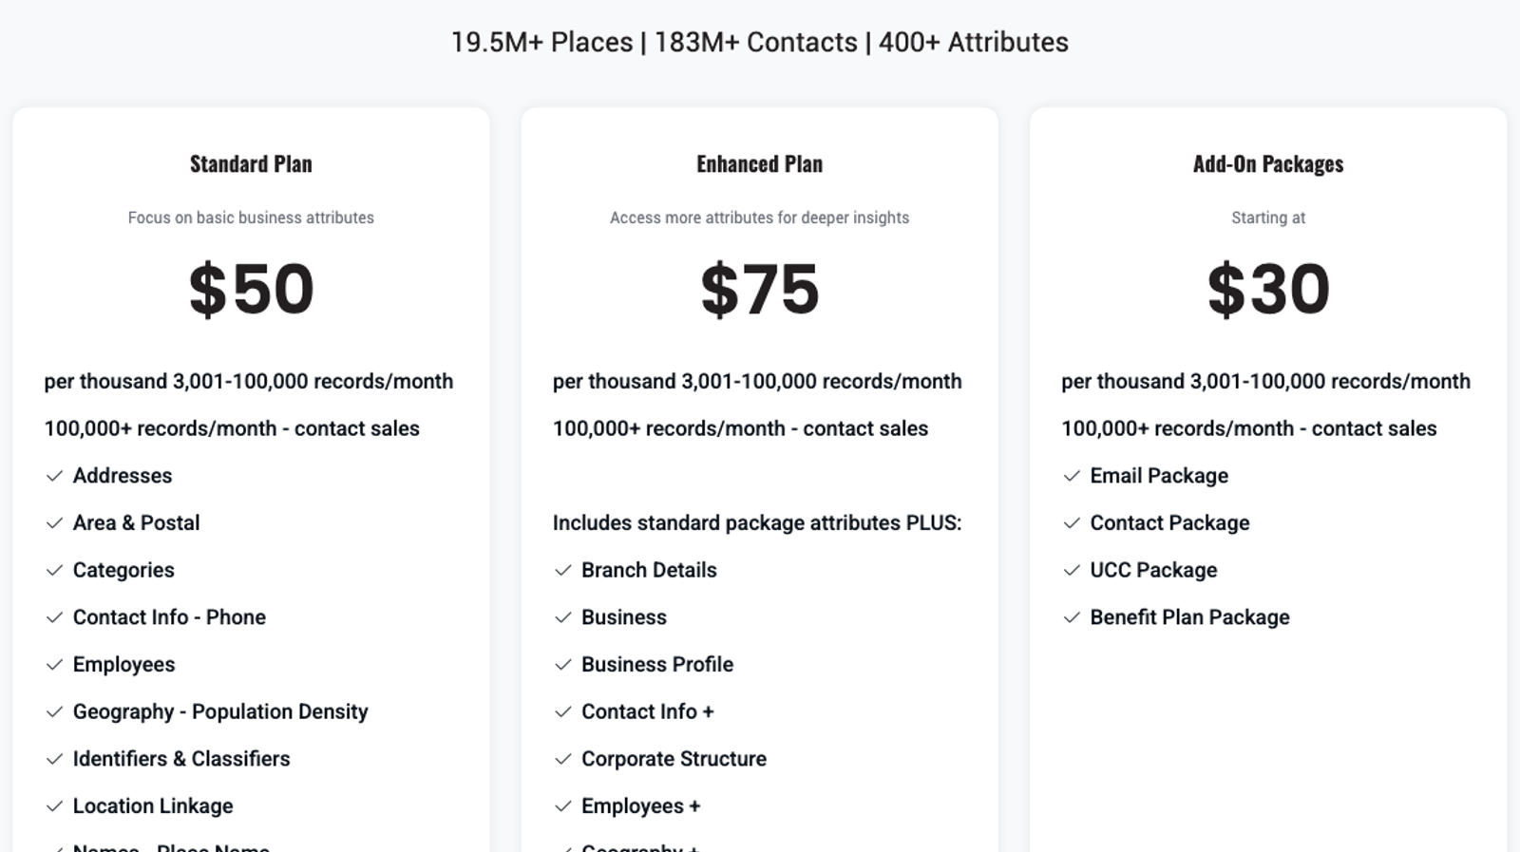Click 'Includes standard package attributes PLUS:' text
The width and height of the screenshot is (1520, 852).
(757, 523)
